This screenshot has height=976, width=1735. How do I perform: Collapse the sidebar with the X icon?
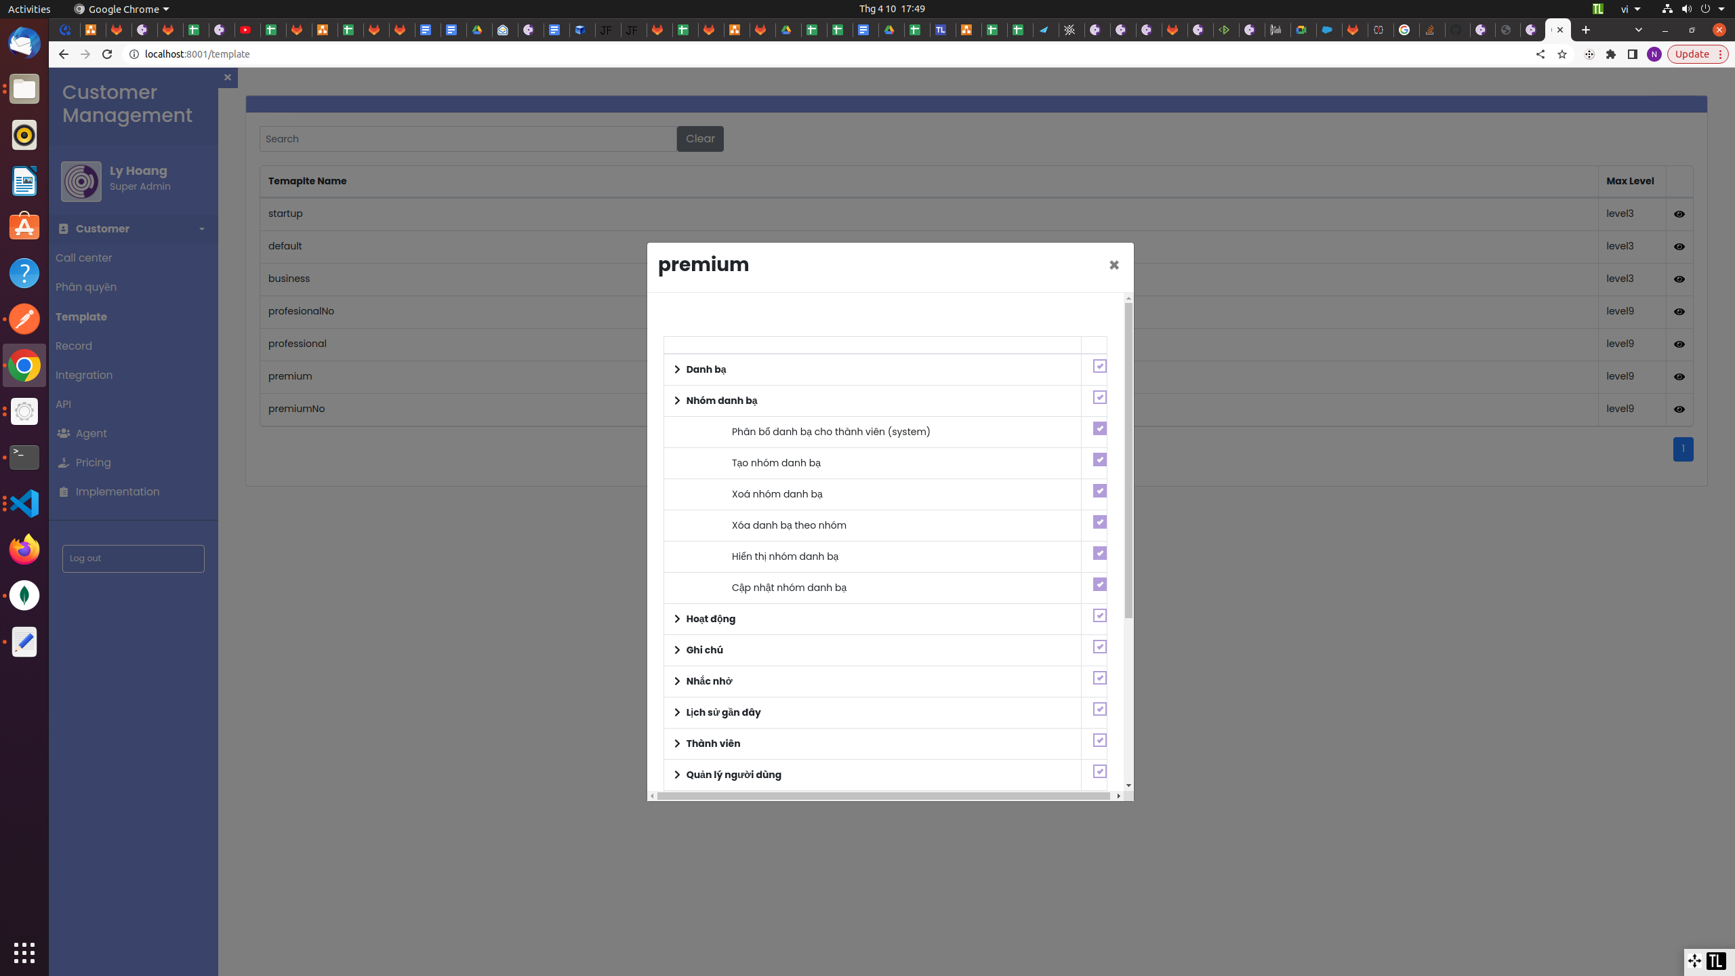coord(228,77)
